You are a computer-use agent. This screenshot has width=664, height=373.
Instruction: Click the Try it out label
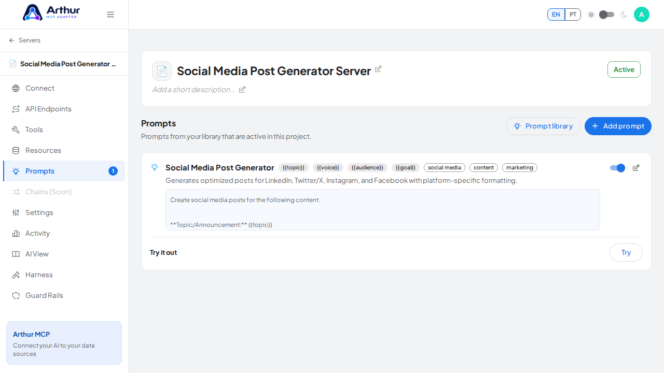163,253
